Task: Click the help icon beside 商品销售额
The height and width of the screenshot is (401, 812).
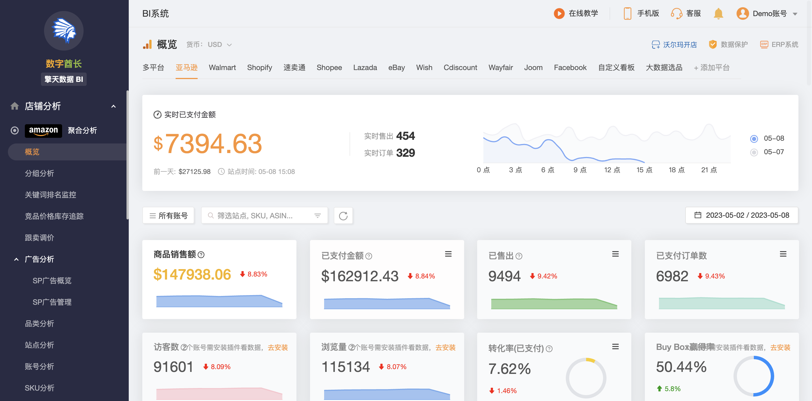Action: (201, 255)
